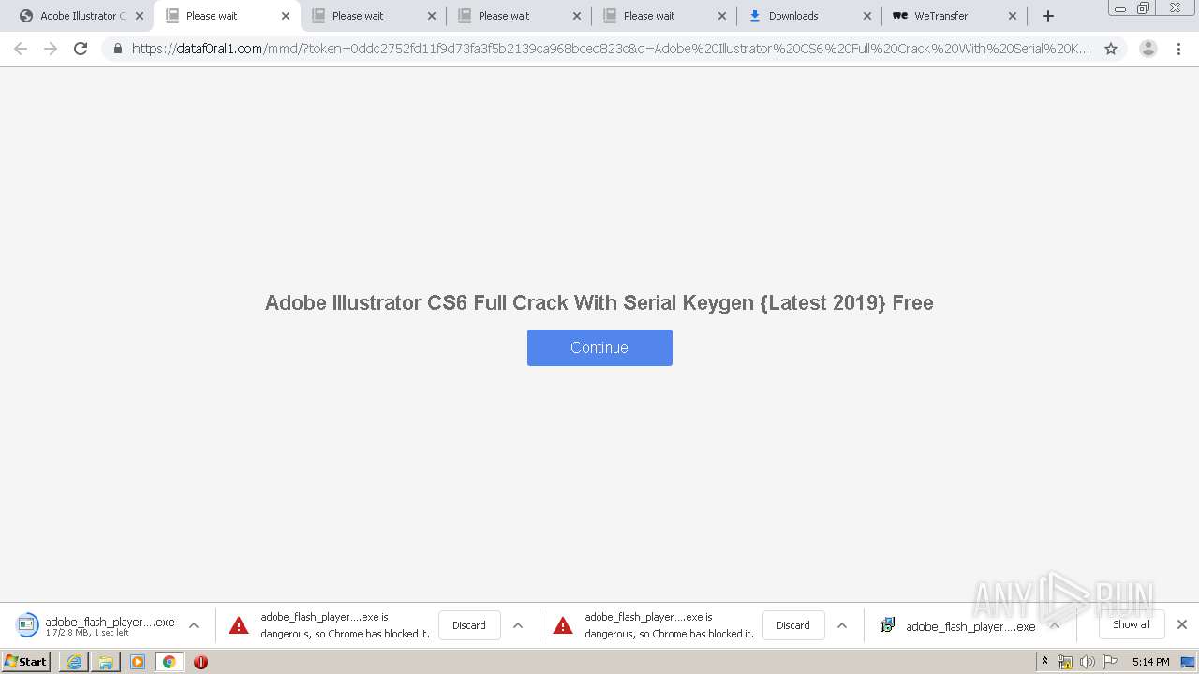Go forward with the forward arrow
This screenshot has height=674, width=1199.
point(51,49)
